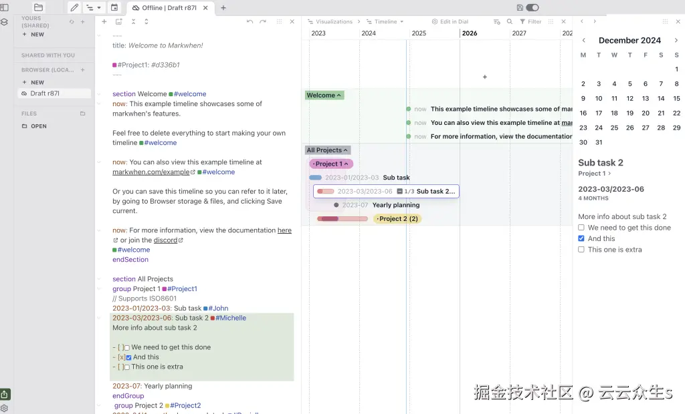685x414 pixels.
Task: Select December 25 in the calendar
Action: [x=614, y=128]
